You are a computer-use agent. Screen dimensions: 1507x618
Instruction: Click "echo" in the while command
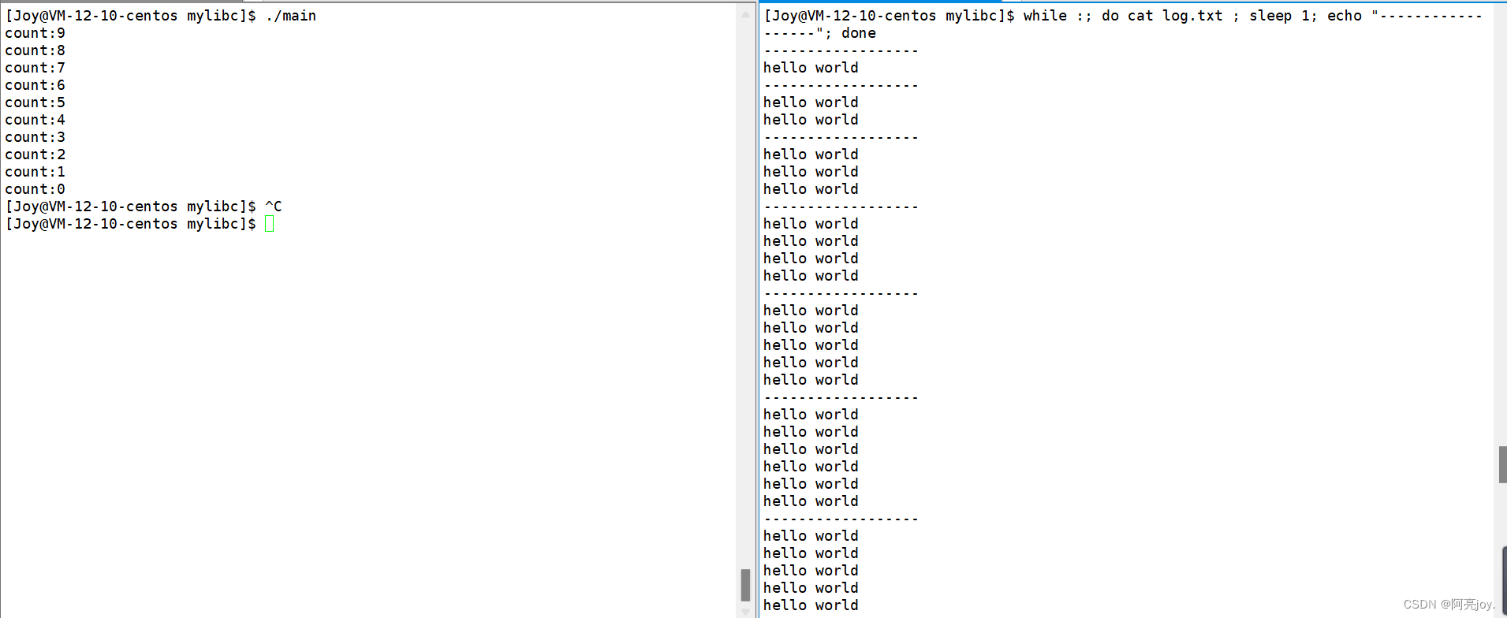[x=1345, y=16]
